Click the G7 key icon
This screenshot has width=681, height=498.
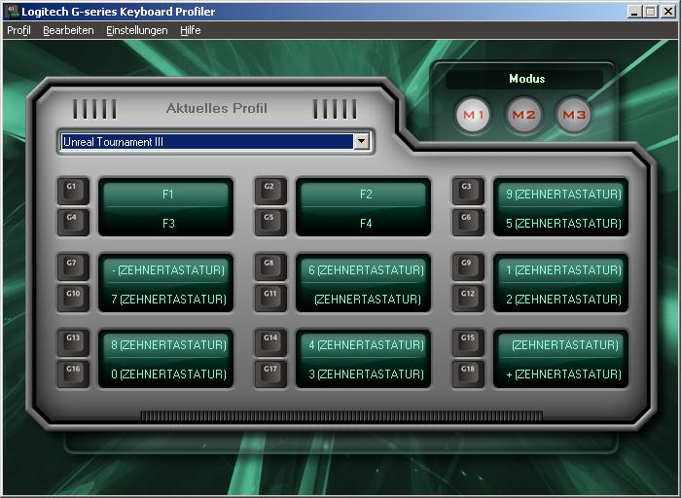[73, 267]
